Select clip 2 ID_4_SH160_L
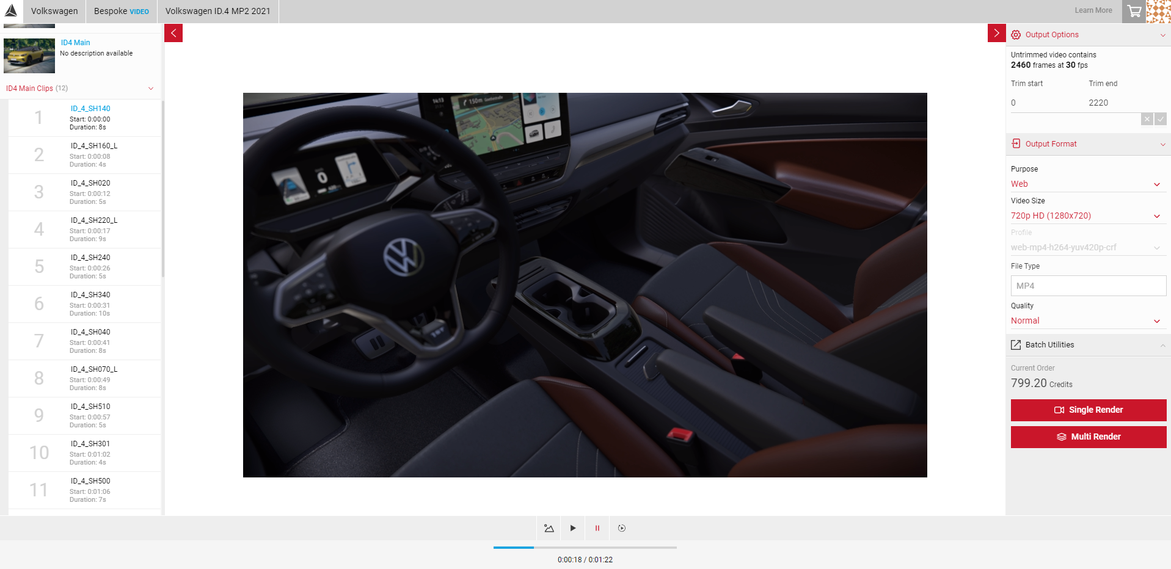This screenshot has width=1171, height=569. [x=84, y=155]
